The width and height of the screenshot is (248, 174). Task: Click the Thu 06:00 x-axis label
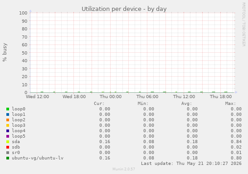[147, 97]
